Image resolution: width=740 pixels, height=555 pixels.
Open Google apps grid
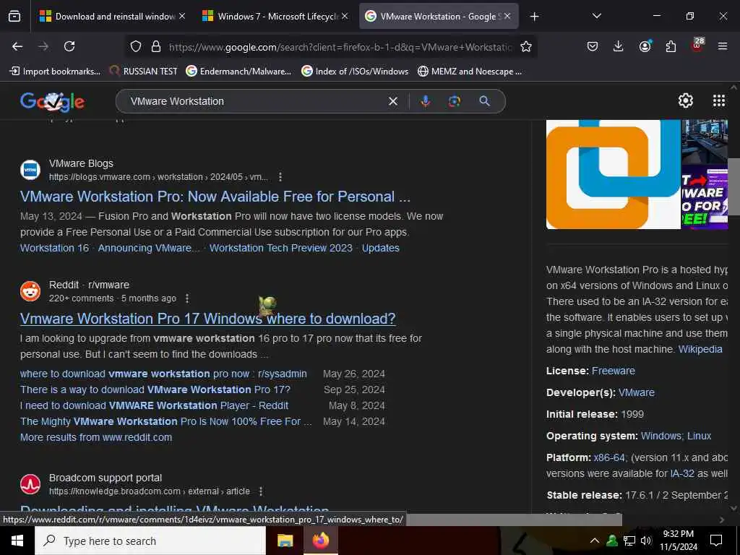[x=719, y=100]
